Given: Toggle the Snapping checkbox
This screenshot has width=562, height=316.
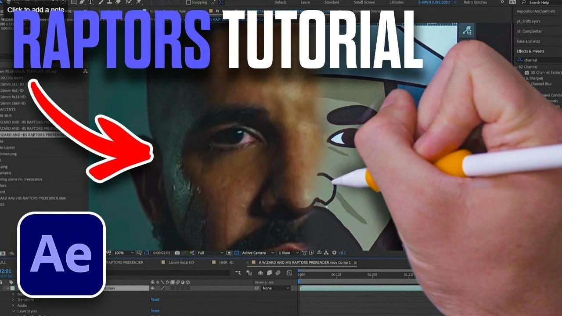Looking at the screenshot, I should (188, 2).
